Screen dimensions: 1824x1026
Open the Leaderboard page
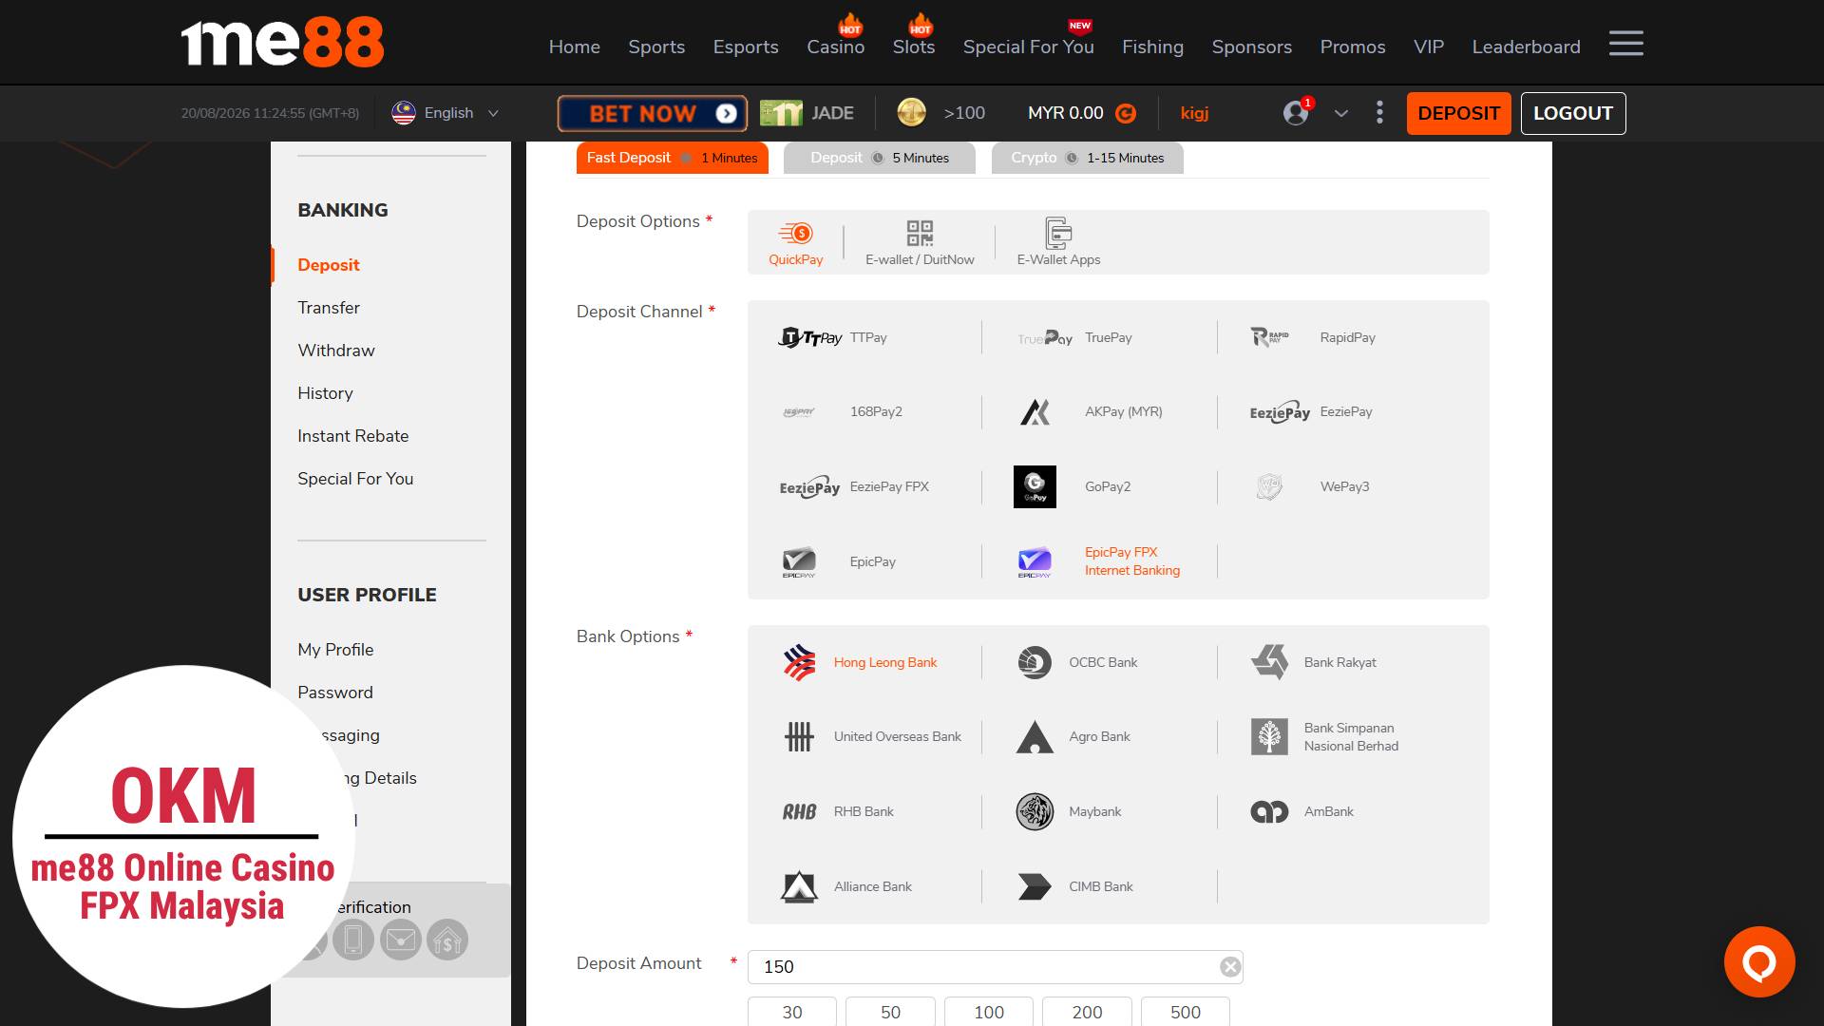(1527, 47)
